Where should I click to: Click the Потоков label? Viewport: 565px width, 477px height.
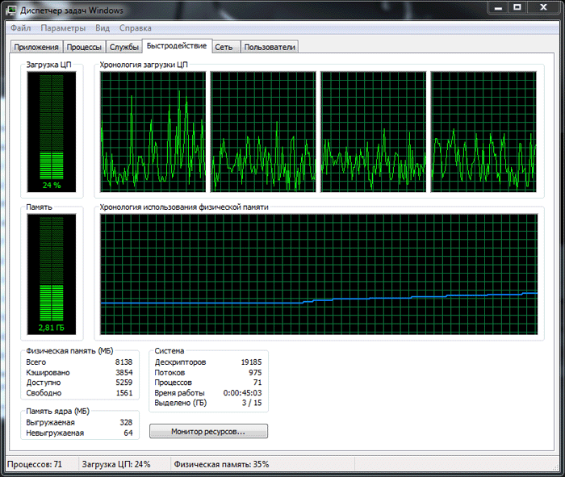169,373
